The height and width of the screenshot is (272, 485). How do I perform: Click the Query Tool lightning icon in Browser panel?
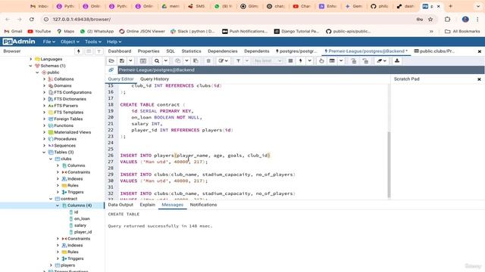click(x=79, y=51)
